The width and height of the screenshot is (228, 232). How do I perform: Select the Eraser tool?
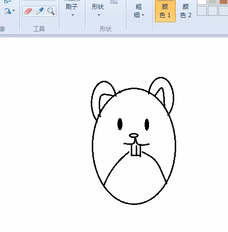pyautogui.click(x=28, y=11)
